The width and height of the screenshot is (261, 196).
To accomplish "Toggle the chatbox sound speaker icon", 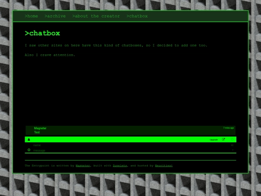I will [x=232, y=145].
